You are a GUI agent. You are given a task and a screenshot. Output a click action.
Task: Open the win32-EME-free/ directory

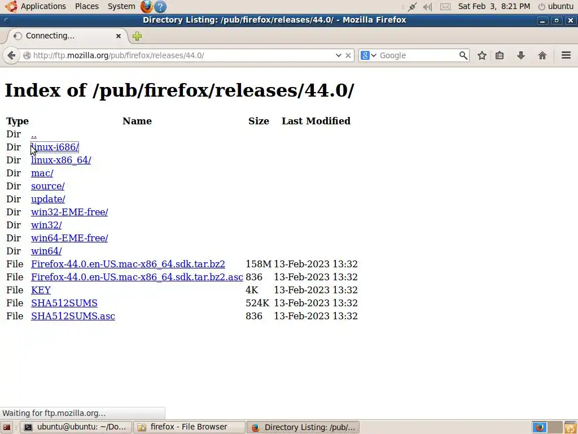pos(69,212)
